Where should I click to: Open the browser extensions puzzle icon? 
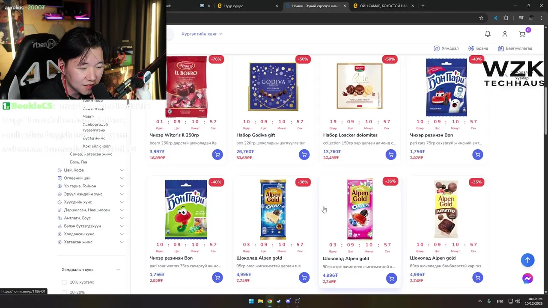pyautogui.click(x=506, y=18)
